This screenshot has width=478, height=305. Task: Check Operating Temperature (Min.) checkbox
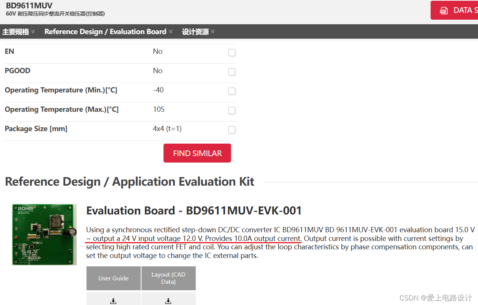[x=232, y=91]
